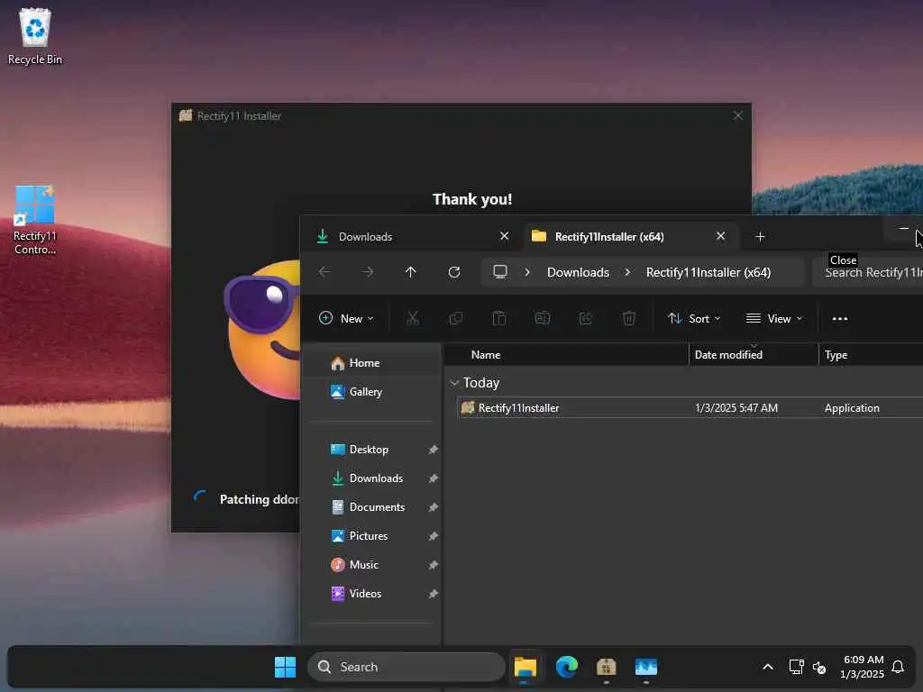Image resolution: width=923 pixels, height=692 pixels.
Task: Launch Microsoft Edge from the taskbar
Action: pyautogui.click(x=566, y=667)
